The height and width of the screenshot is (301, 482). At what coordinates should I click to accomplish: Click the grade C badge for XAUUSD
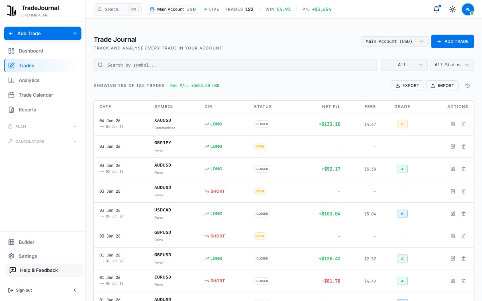(x=402, y=124)
